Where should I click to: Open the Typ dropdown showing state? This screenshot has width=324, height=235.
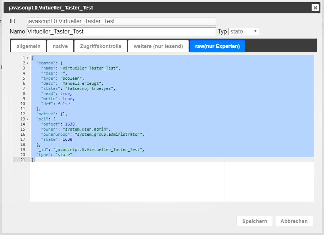(244, 32)
